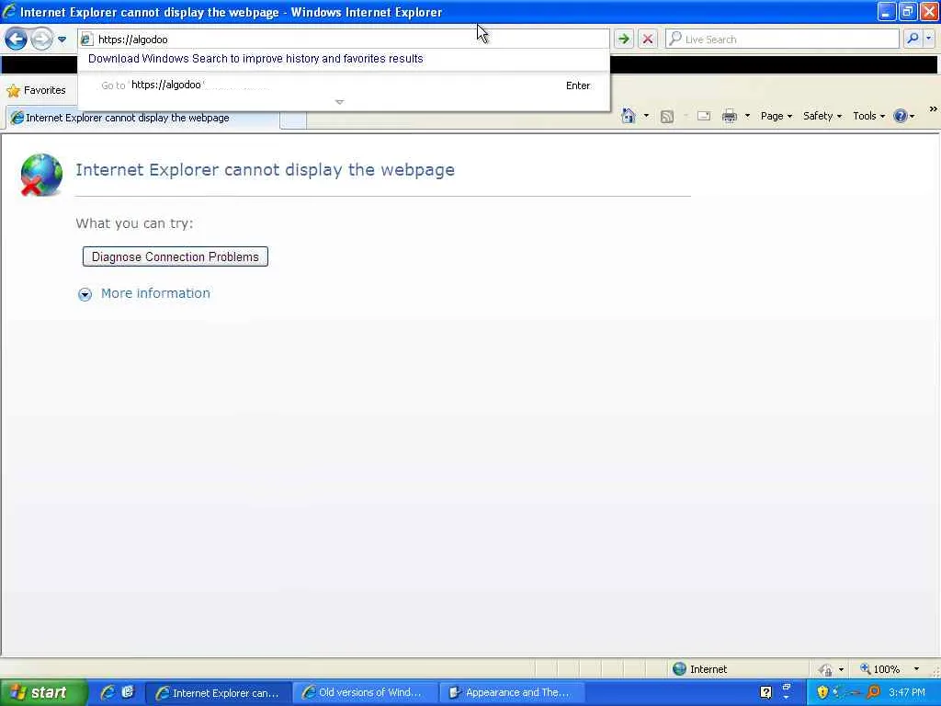Image resolution: width=941 pixels, height=706 pixels.
Task: Go back using the Back arrow button
Action: tap(17, 40)
